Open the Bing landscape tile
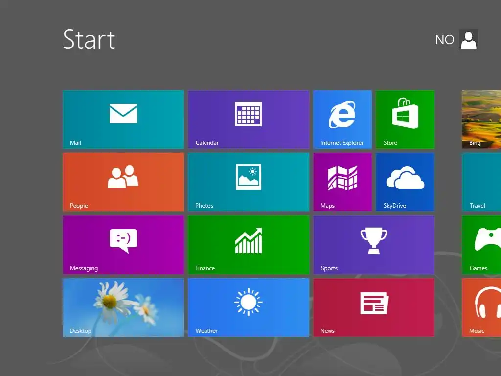 pyautogui.click(x=481, y=119)
